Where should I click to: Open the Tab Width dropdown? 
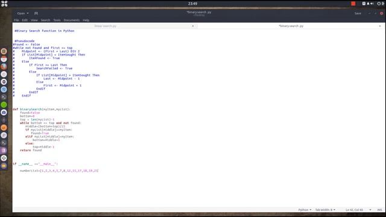(325, 210)
